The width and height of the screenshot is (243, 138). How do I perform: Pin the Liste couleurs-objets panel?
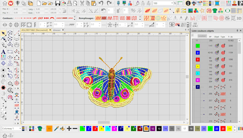237,30
